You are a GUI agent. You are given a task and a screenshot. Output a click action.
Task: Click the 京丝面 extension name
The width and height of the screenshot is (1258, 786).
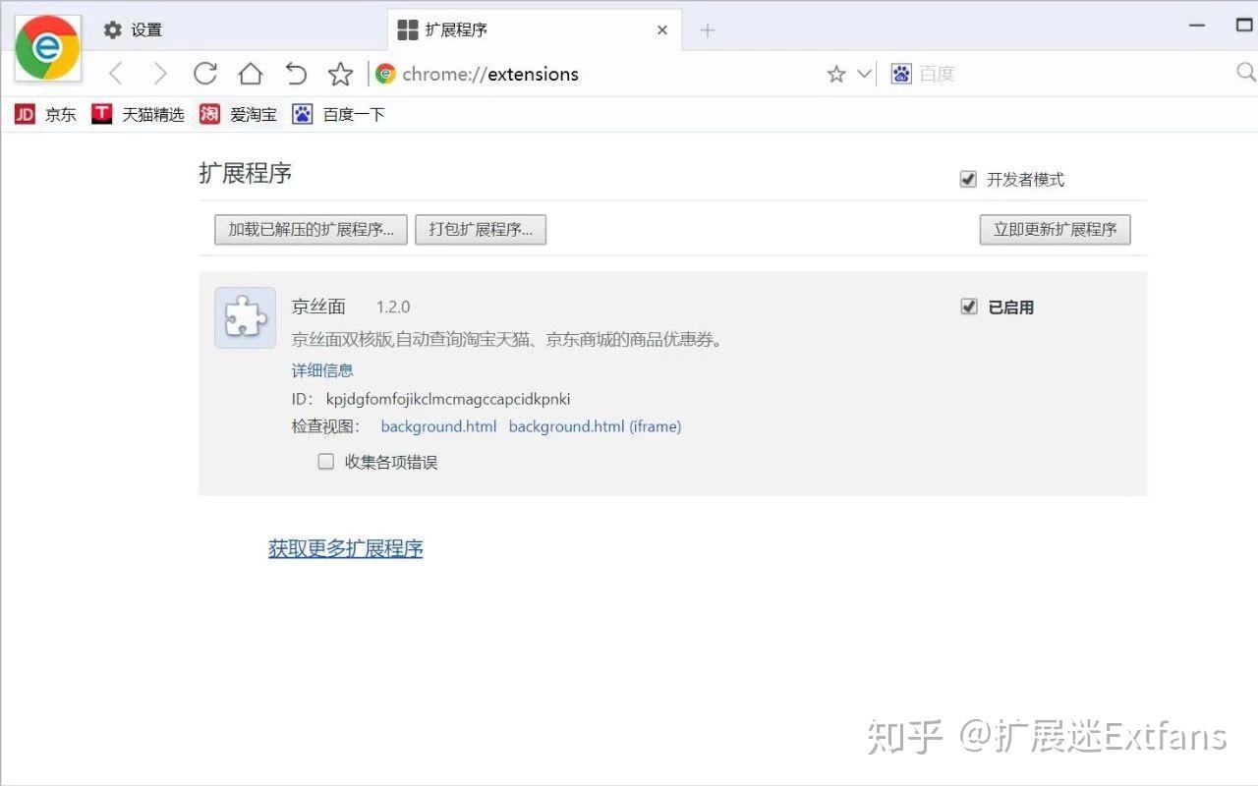coord(318,307)
